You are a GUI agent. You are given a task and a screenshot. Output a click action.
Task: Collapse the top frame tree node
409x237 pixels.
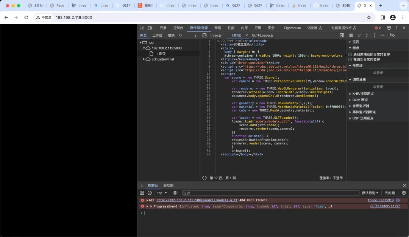point(140,42)
